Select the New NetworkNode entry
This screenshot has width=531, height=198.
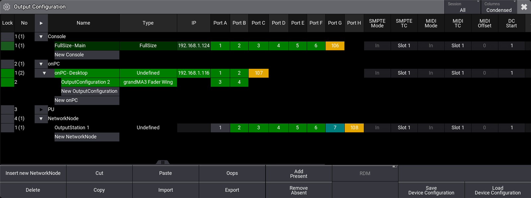click(x=87, y=137)
